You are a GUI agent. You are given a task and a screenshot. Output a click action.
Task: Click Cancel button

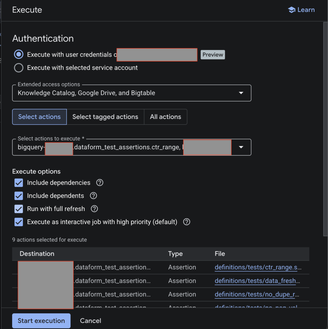91,321
